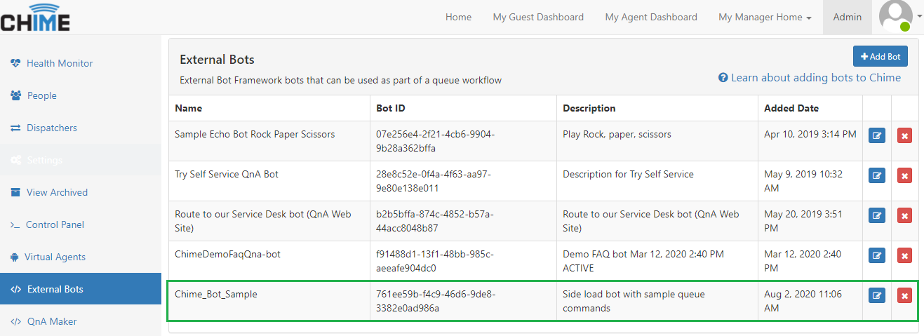924x336 pixels.
Task: Click the QnA Maker code icon
Action: click(16, 321)
